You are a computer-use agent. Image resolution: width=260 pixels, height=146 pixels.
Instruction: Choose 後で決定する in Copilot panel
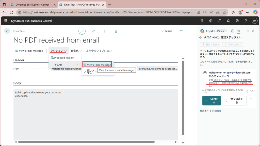coord(234,101)
